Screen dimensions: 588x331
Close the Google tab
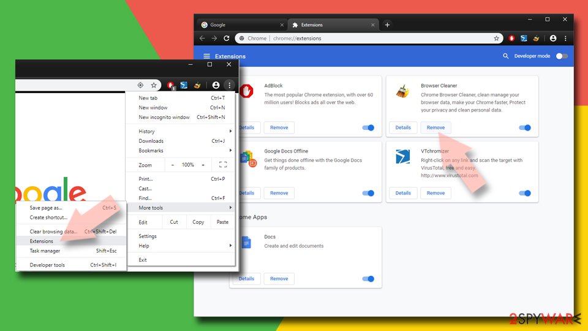pyautogui.click(x=282, y=25)
